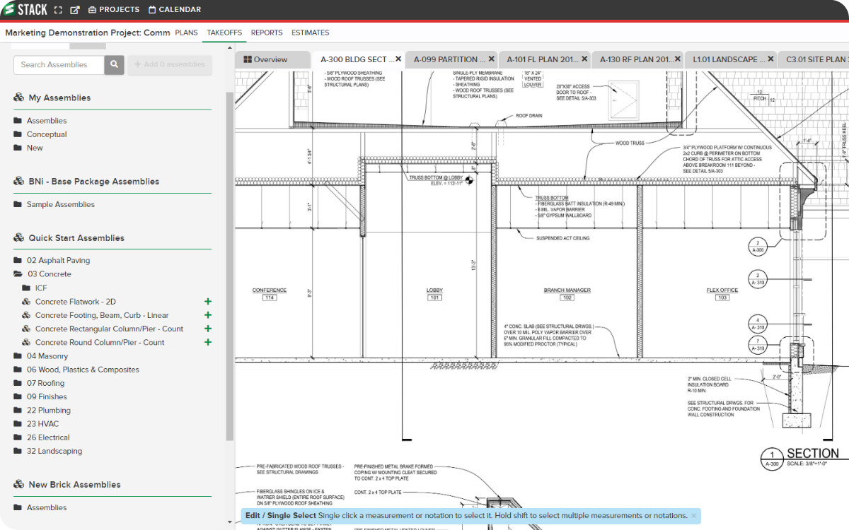Open the external link icon beside fullscreen
The height and width of the screenshot is (530, 849).
coord(75,10)
